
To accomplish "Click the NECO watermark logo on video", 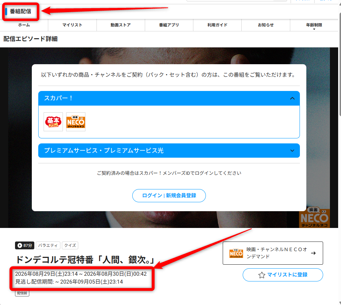I will 315,218.
